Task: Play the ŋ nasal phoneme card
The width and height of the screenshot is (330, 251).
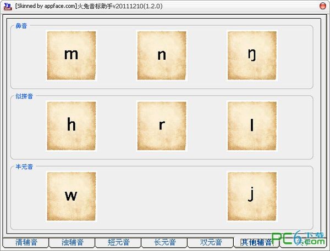Action: click(252, 55)
